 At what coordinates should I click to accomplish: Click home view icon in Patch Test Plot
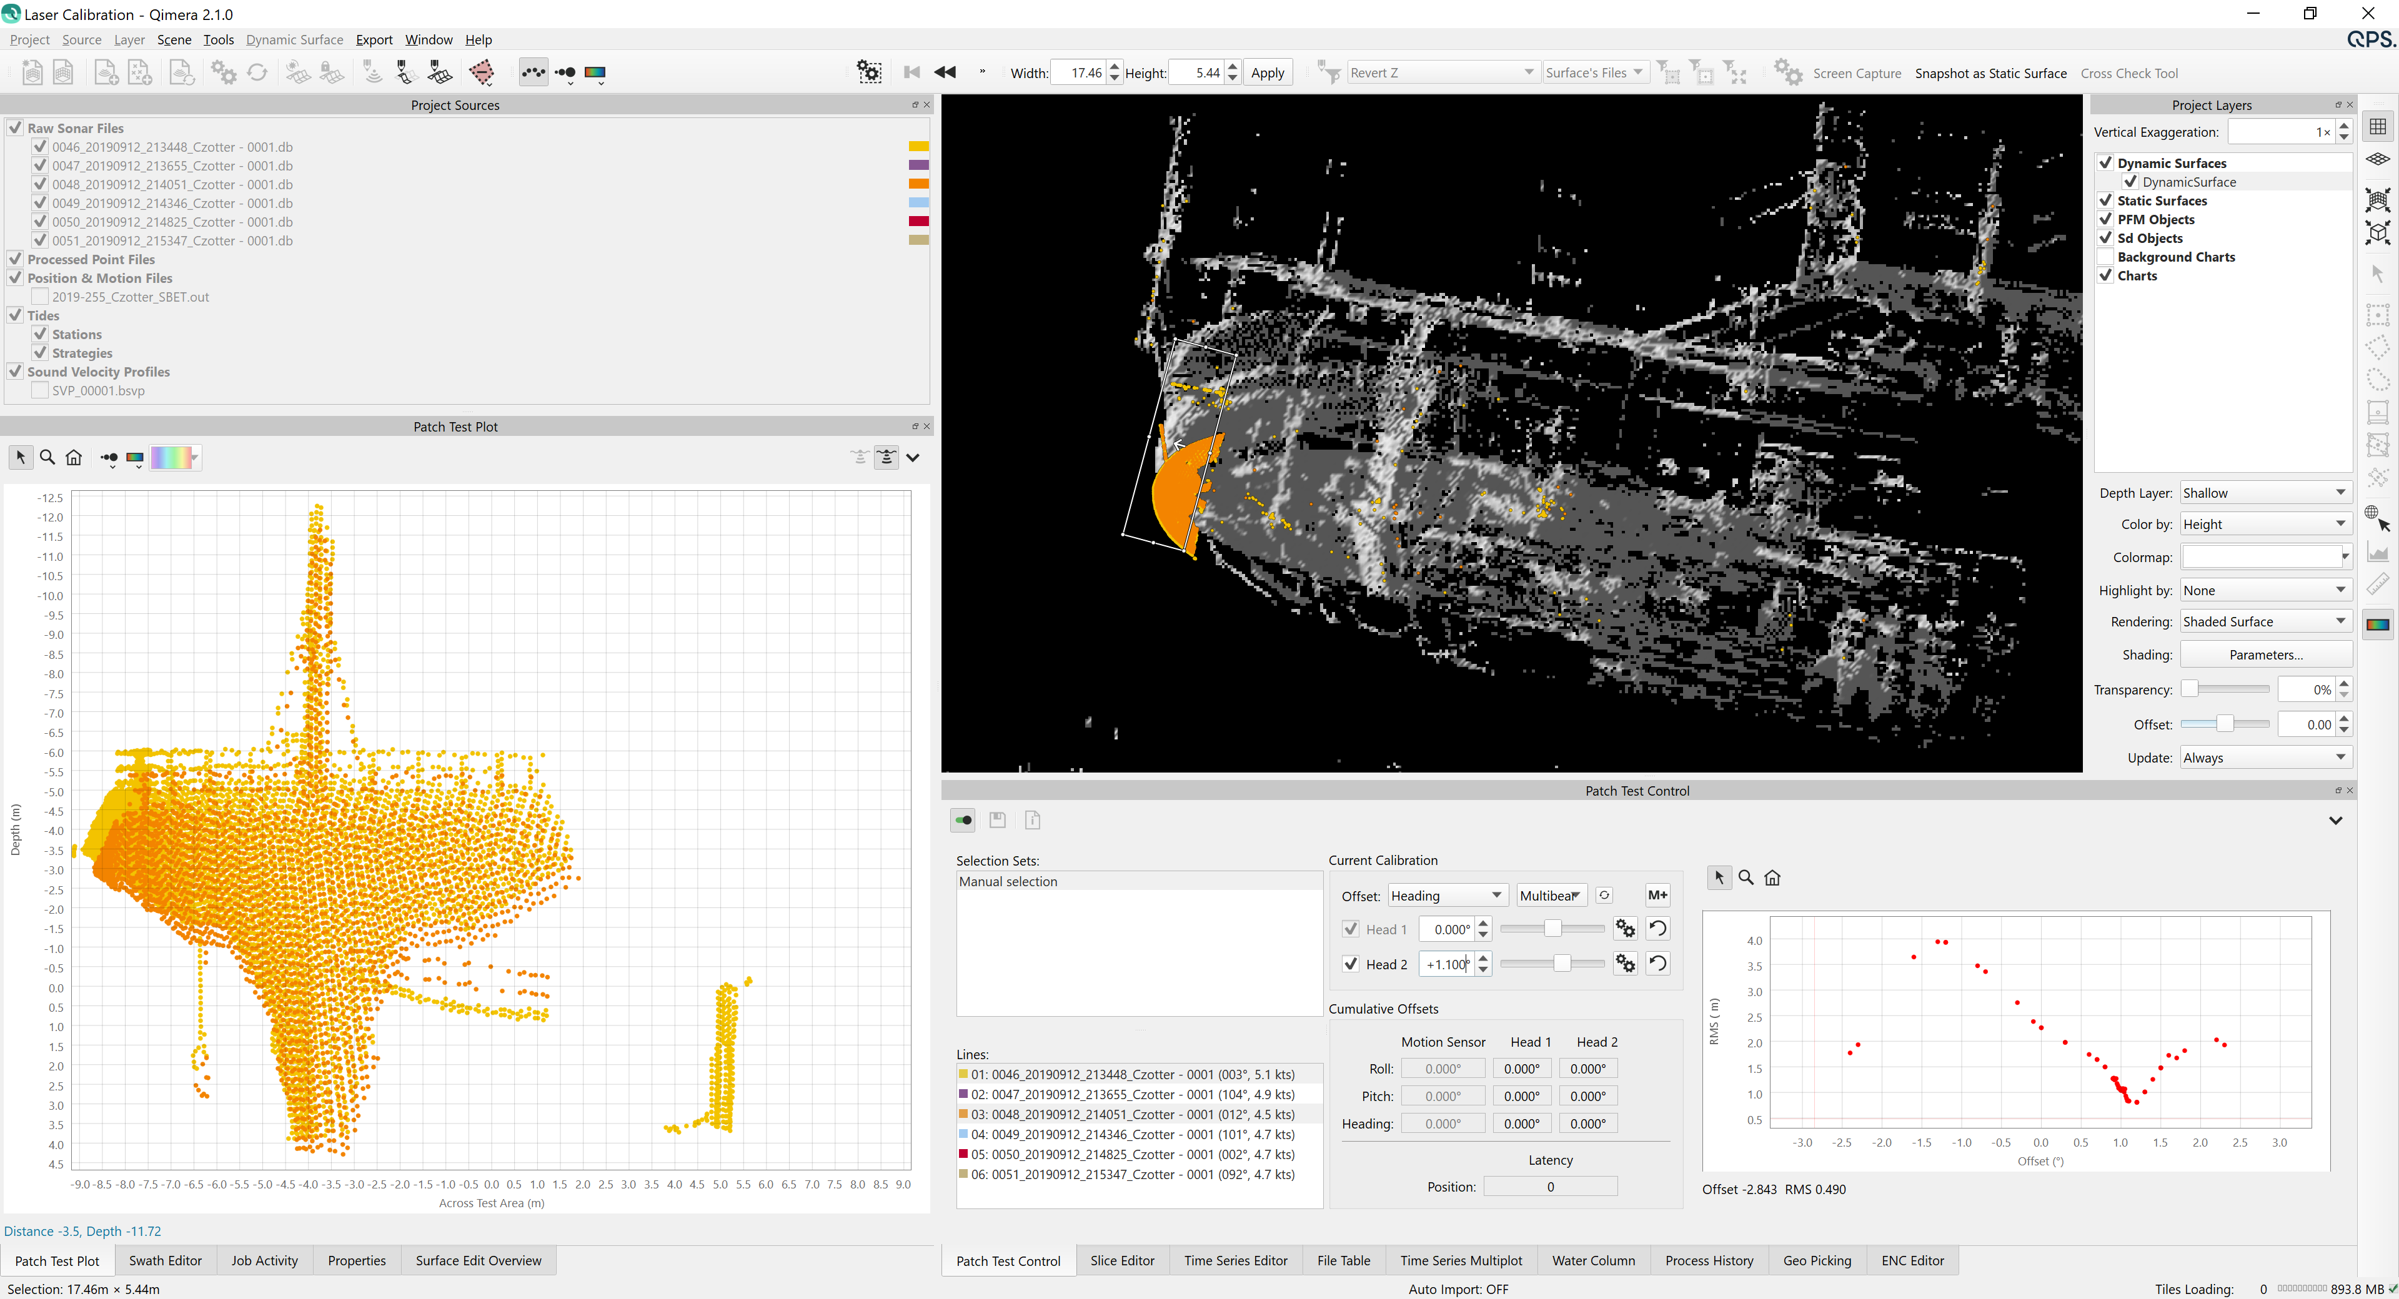[74, 457]
